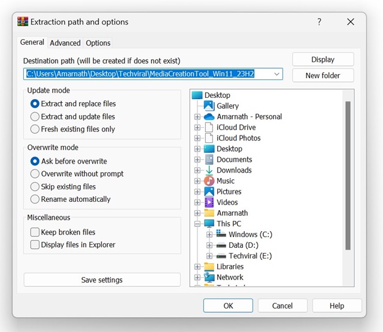Viewport: 383px width, 332px height.
Task: Click the Windows (C:) drive icon
Action: point(221,233)
